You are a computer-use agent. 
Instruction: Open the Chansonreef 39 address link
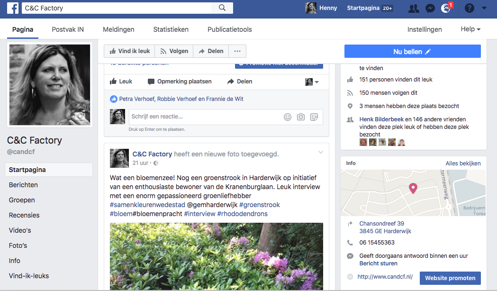[385, 227]
